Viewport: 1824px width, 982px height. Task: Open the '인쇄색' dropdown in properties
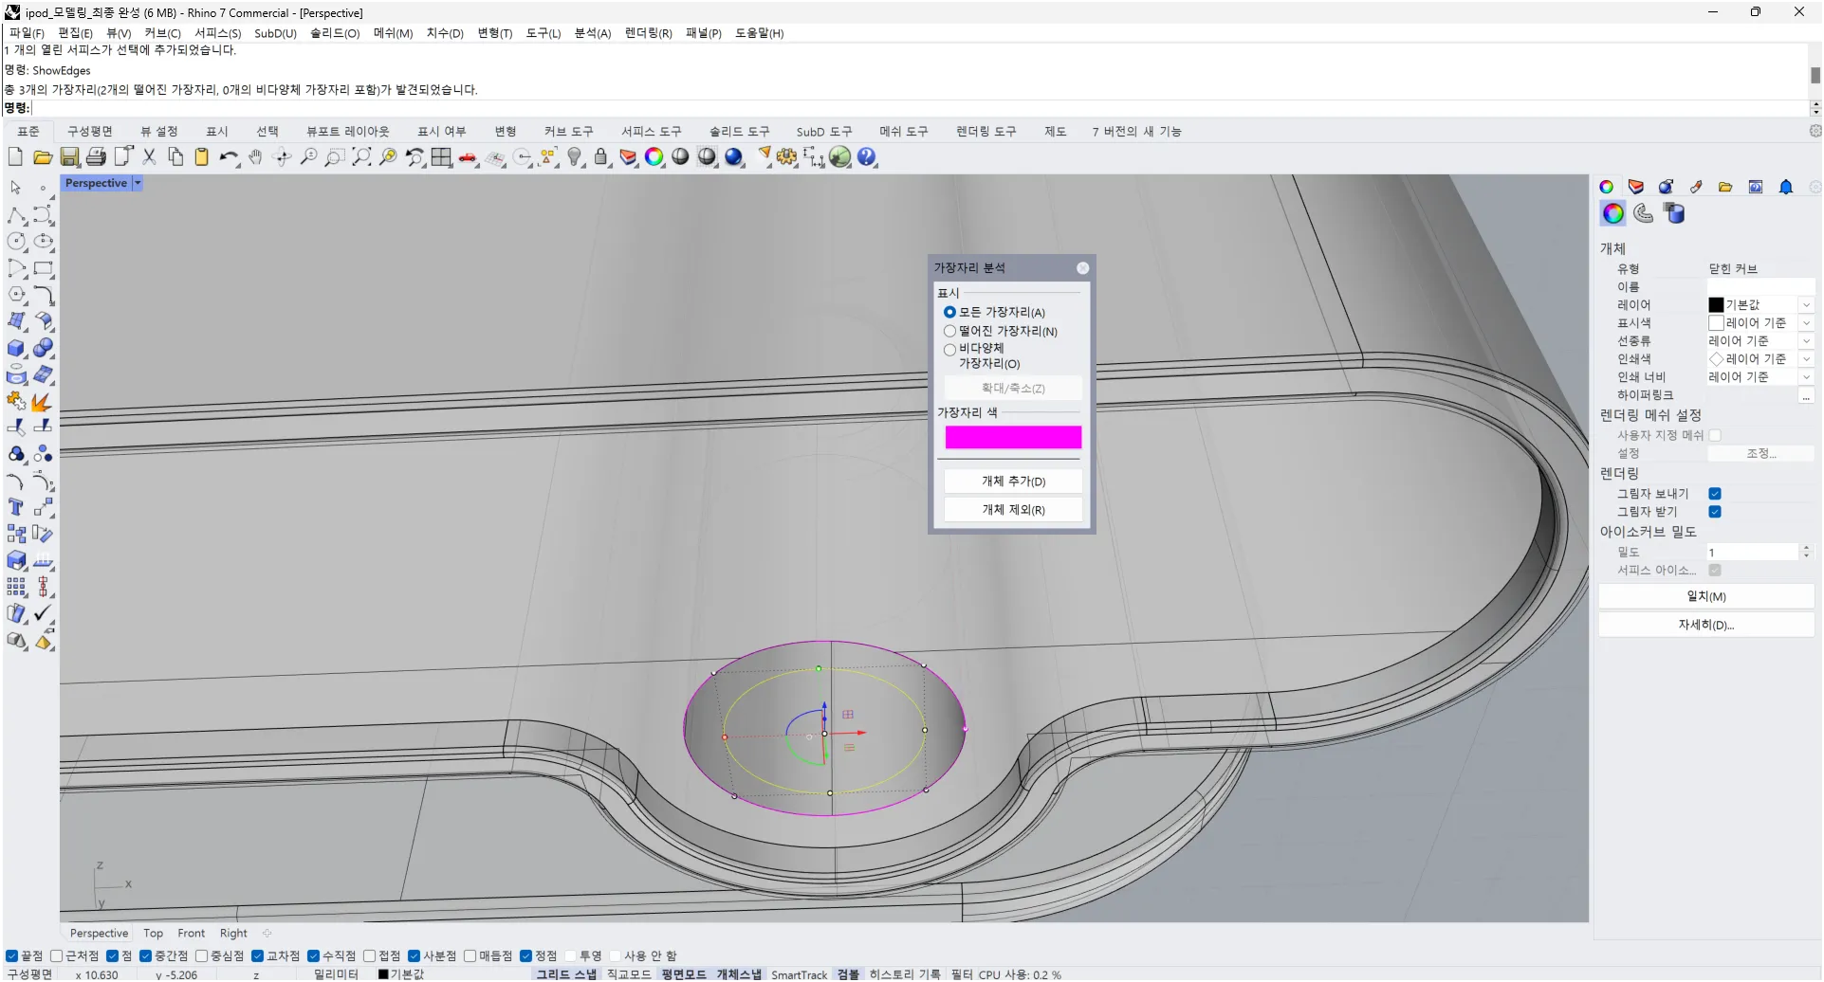pyautogui.click(x=1806, y=359)
